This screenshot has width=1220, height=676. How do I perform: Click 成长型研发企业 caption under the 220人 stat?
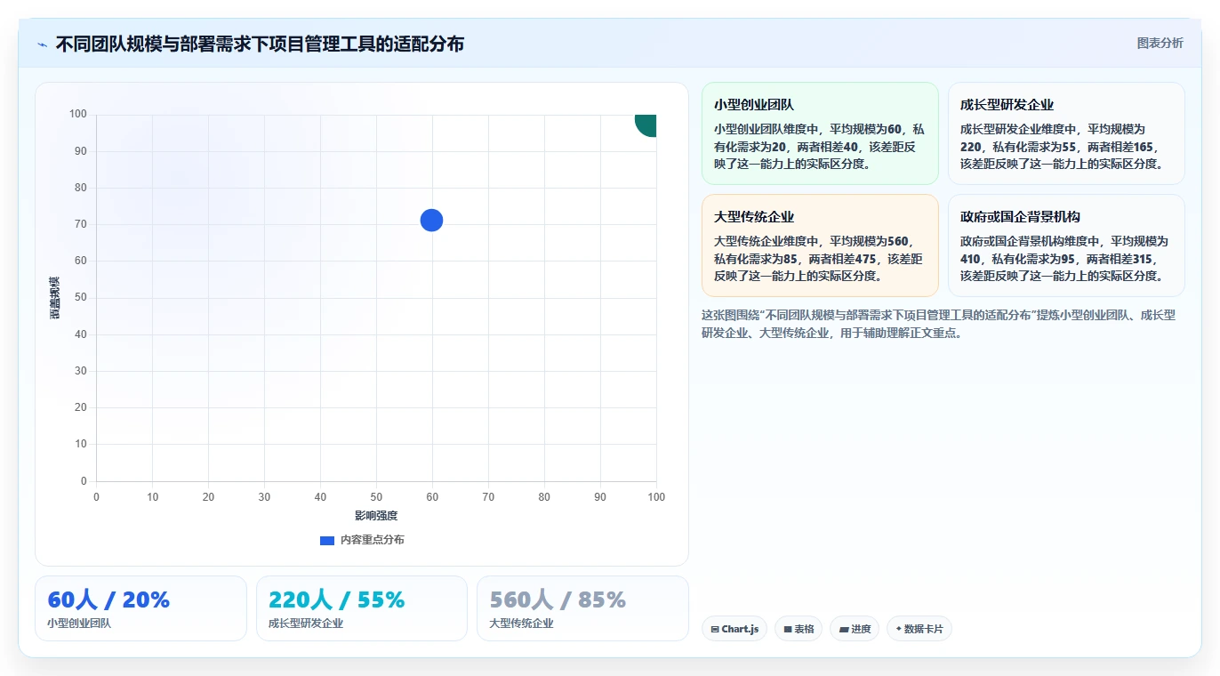306,624
